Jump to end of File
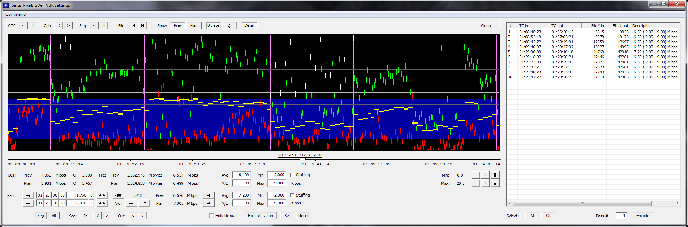The image size is (688, 227). tap(142, 25)
